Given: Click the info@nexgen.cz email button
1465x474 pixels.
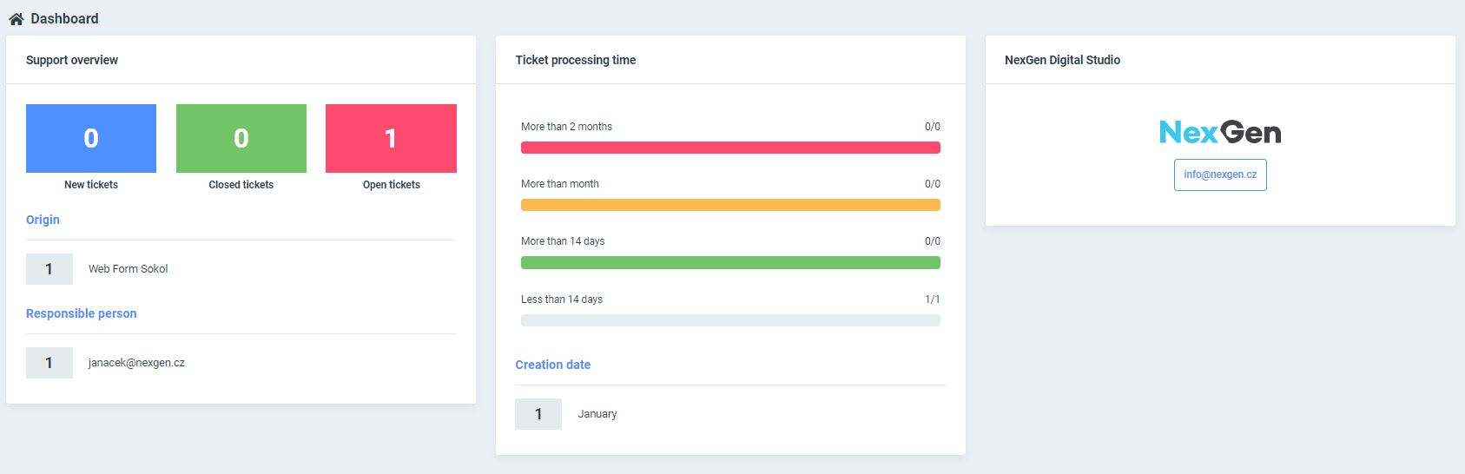Looking at the screenshot, I should (x=1220, y=174).
